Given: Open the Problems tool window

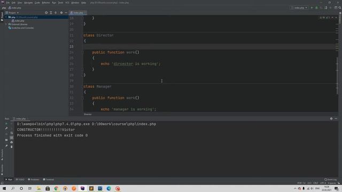Looking at the screenshot, I should tap(34, 180).
